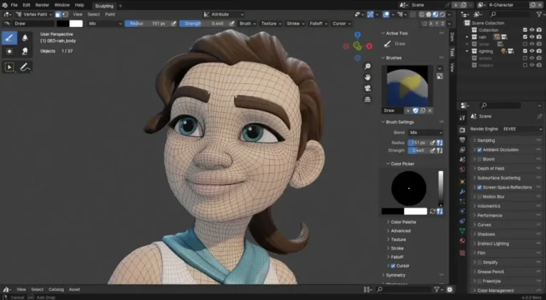The width and height of the screenshot is (546, 300).
Task: Toggle fake user shield on Draw brush
Action: click(x=415, y=111)
